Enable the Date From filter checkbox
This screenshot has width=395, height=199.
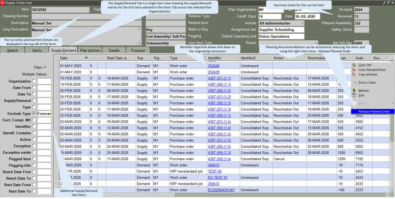[34, 88]
